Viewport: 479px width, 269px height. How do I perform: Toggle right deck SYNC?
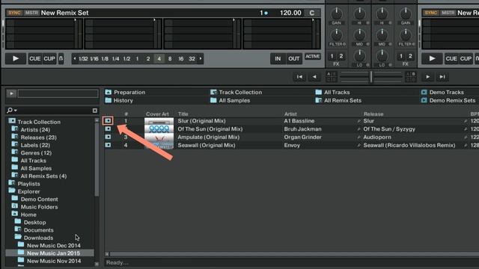coord(430,13)
